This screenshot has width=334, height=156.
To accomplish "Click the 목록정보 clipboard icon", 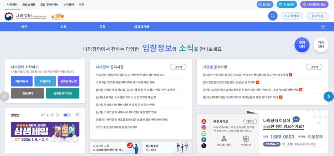I will pyautogui.click(x=246, y=138).
